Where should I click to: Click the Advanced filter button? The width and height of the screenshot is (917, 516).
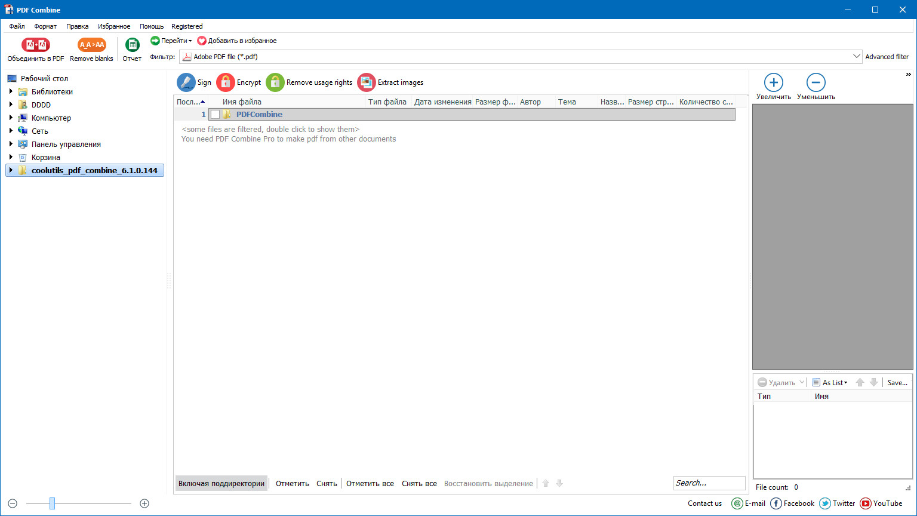pyautogui.click(x=887, y=57)
